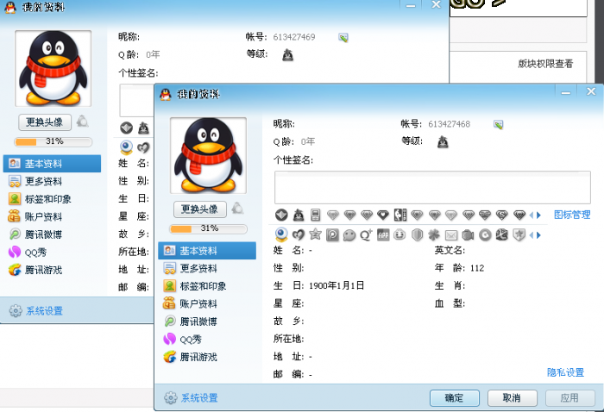604x412 pixels.
Task: Click the edit icon beside account 613427468
Action: (498, 124)
